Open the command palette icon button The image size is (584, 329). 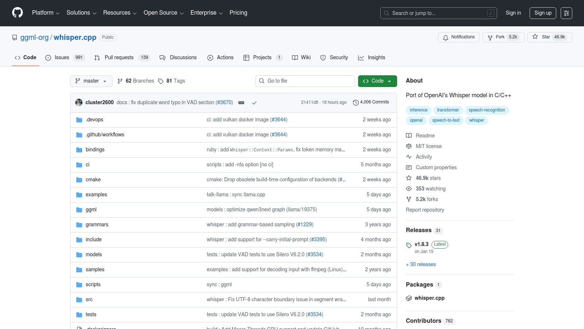tap(566, 13)
